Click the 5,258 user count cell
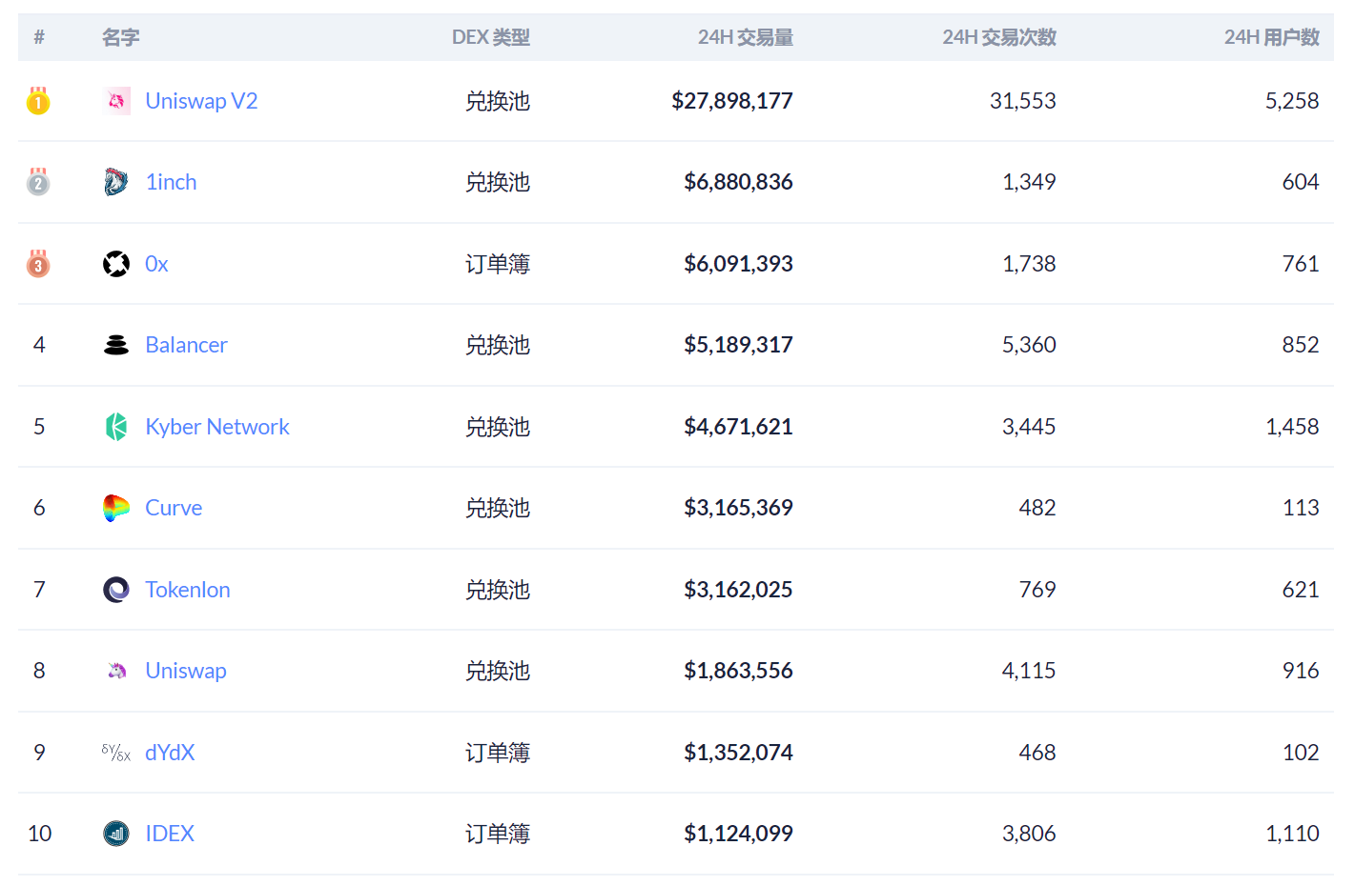 [x=1292, y=101]
